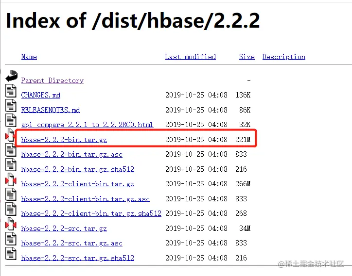Open api_compare_2.2.1_to_2.2.2RC0.html link
Viewport: 352px width, 276px height.
click(x=87, y=125)
